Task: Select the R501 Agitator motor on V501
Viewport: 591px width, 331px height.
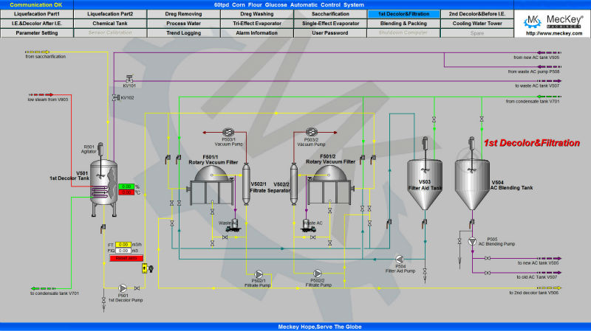Action: [99, 148]
